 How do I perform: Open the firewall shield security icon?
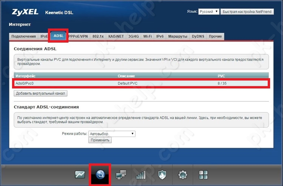162,175
